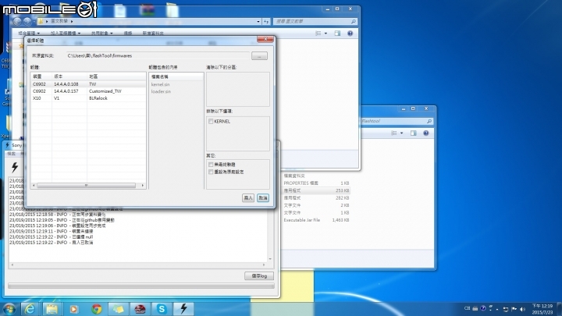Viewport: 562px width, 316px height.
Task: Open address bar history dropdown in top Explorer
Action: (258, 22)
